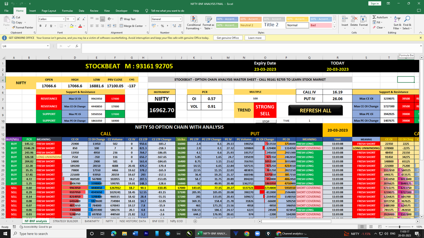Center text horizontally in Alignment group
Screen dimensions: 424x238
coord(98,26)
